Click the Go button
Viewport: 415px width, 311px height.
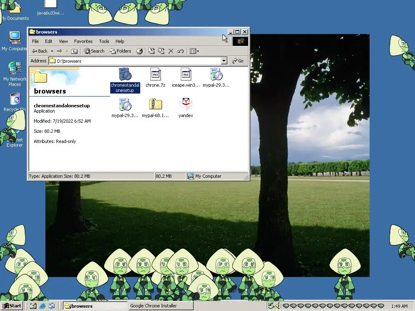[x=237, y=61]
